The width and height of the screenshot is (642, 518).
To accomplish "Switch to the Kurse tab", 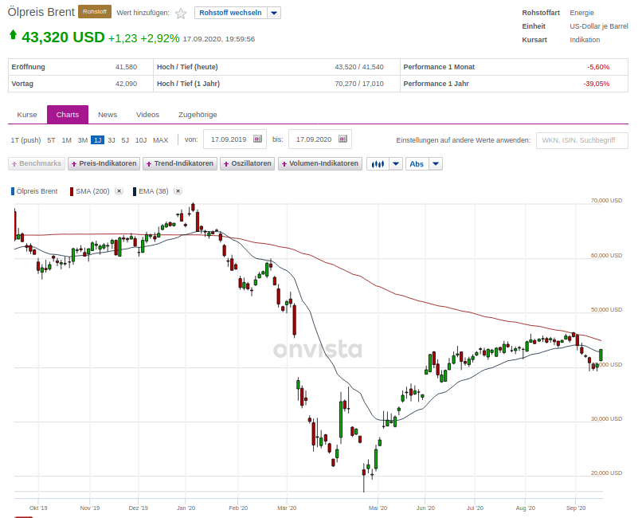I will (27, 115).
